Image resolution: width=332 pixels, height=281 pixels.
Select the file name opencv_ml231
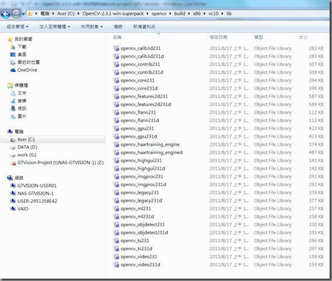click(x=136, y=209)
